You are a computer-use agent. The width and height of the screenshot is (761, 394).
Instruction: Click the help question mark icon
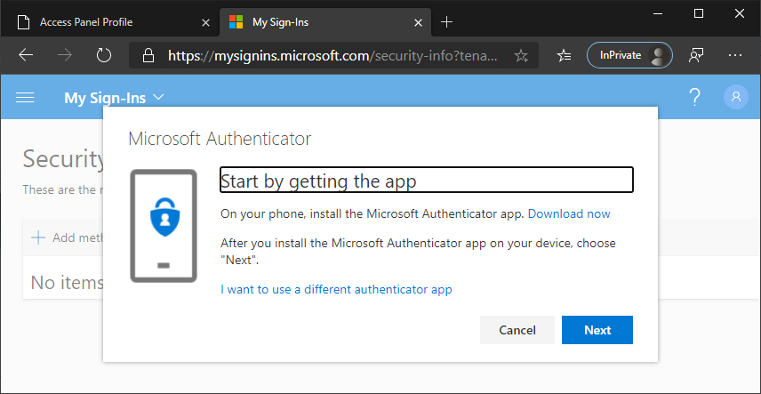(x=694, y=97)
